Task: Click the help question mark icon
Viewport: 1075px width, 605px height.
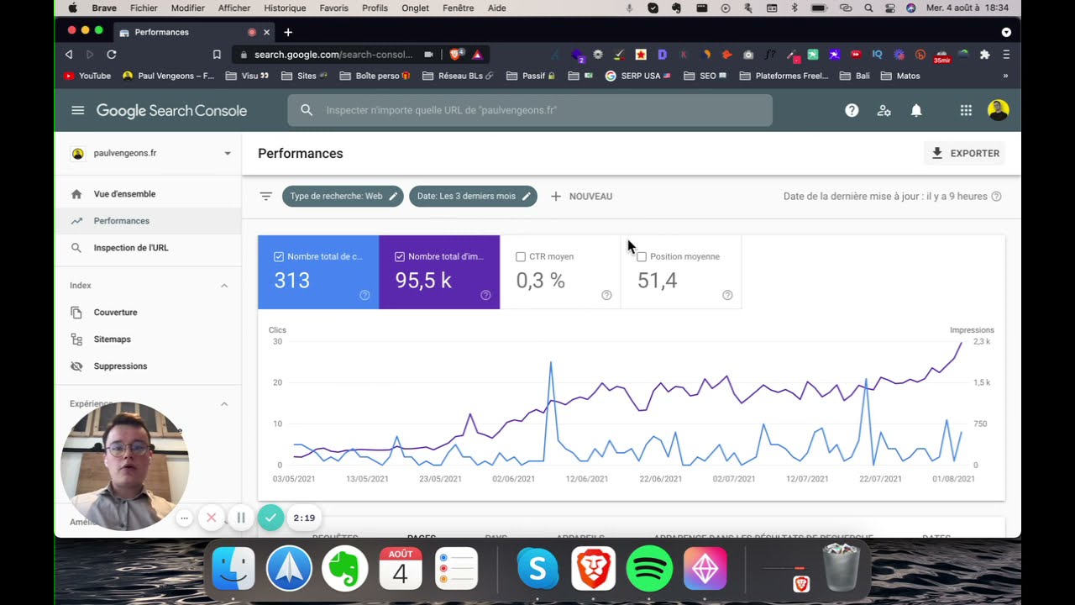Action: pos(852,110)
